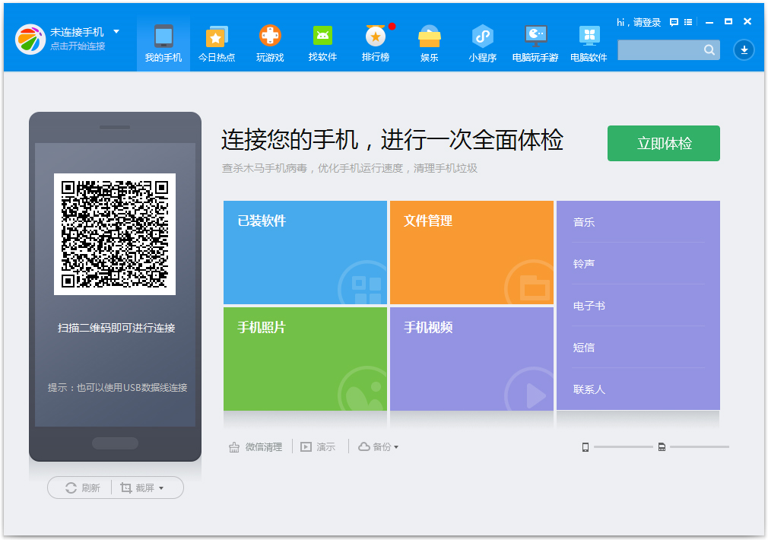Image resolution: width=768 pixels, height=540 pixels.
Task: Open the download manager icon
Action: pyautogui.click(x=744, y=49)
